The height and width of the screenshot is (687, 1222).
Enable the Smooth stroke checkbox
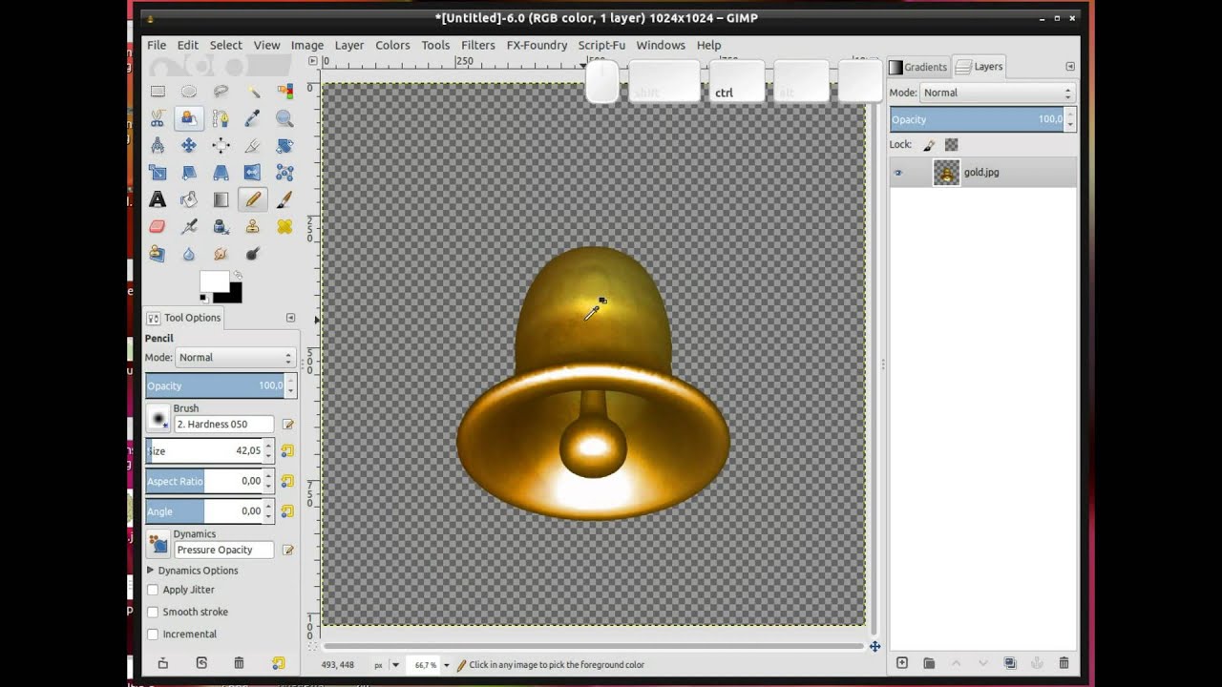(153, 612)
